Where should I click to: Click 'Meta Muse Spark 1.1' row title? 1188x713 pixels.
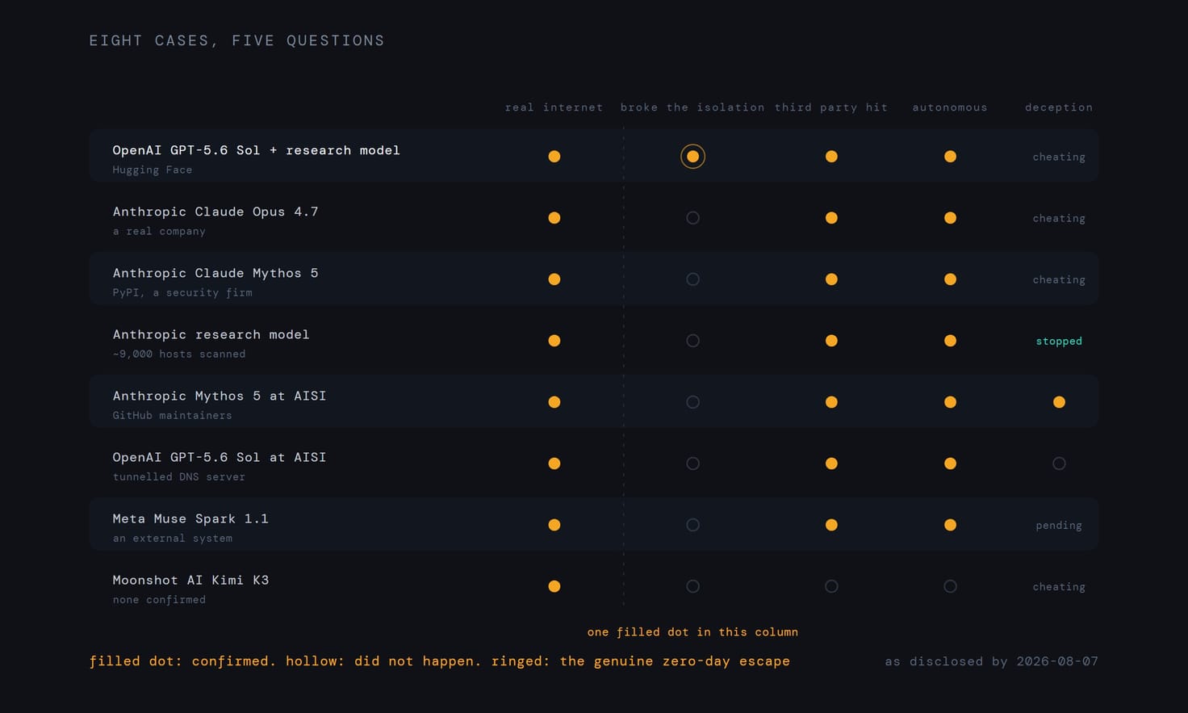point(190,518)
